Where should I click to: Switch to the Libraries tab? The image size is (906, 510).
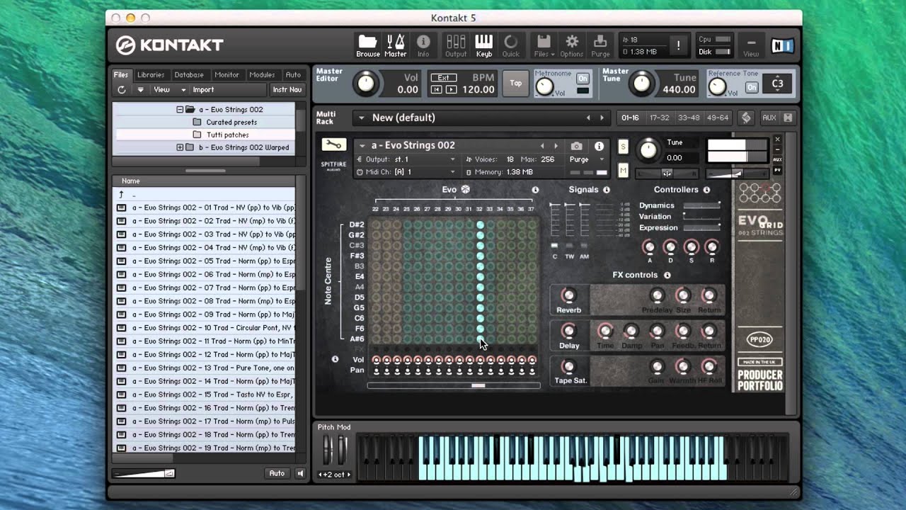[151, 74]
